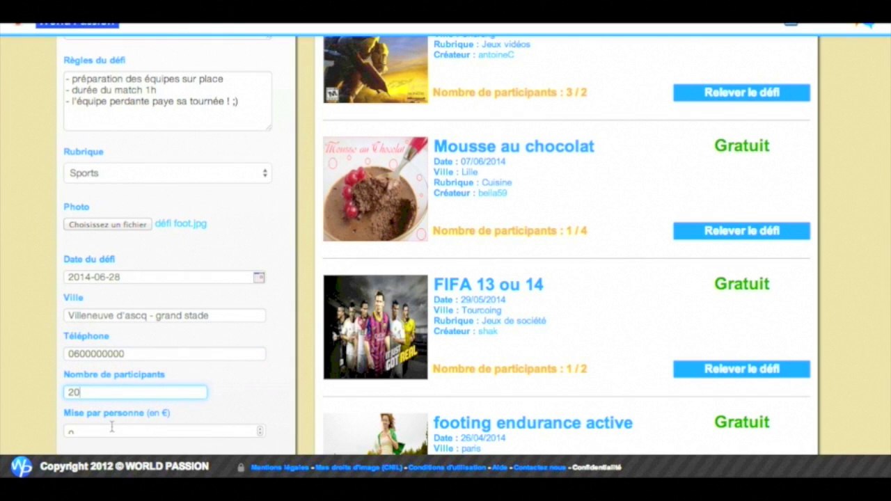Image resolution: width=891 pixels, height=501 pixels.
Task: Open the Mousse au chocolat challenge title
Action: pyautogui.click(x=514, y=146)
